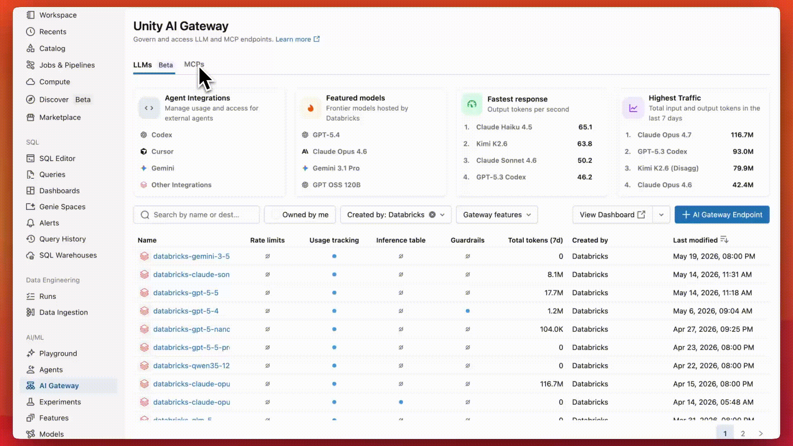The width and height of the screenshot is (793, 446).
Task: Click the Learn more link
Action: coord(297,39)
